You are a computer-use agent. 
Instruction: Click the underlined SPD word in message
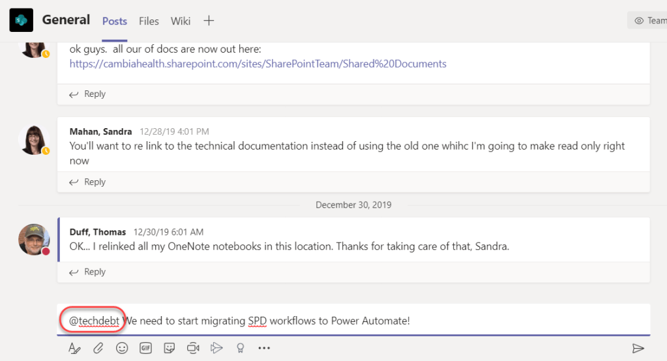258,321
